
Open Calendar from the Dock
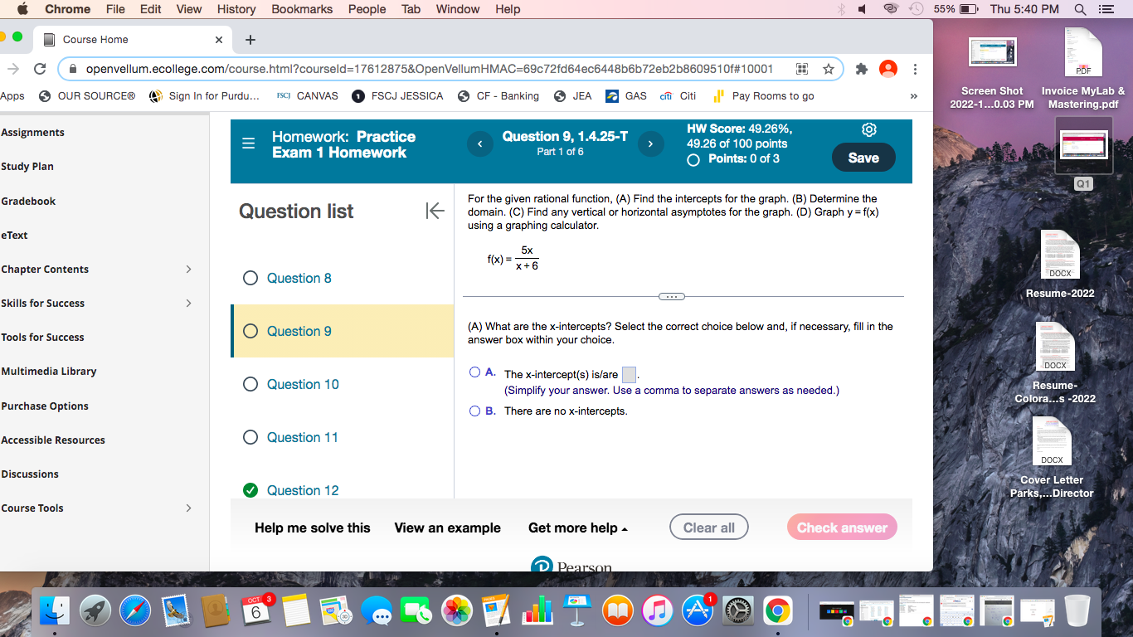coord(256,611)
